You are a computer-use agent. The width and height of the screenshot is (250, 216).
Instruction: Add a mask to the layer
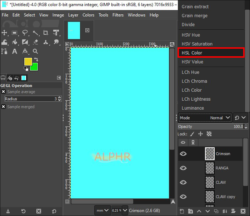234,211
